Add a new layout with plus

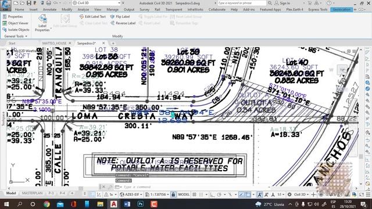pos(72,193)
